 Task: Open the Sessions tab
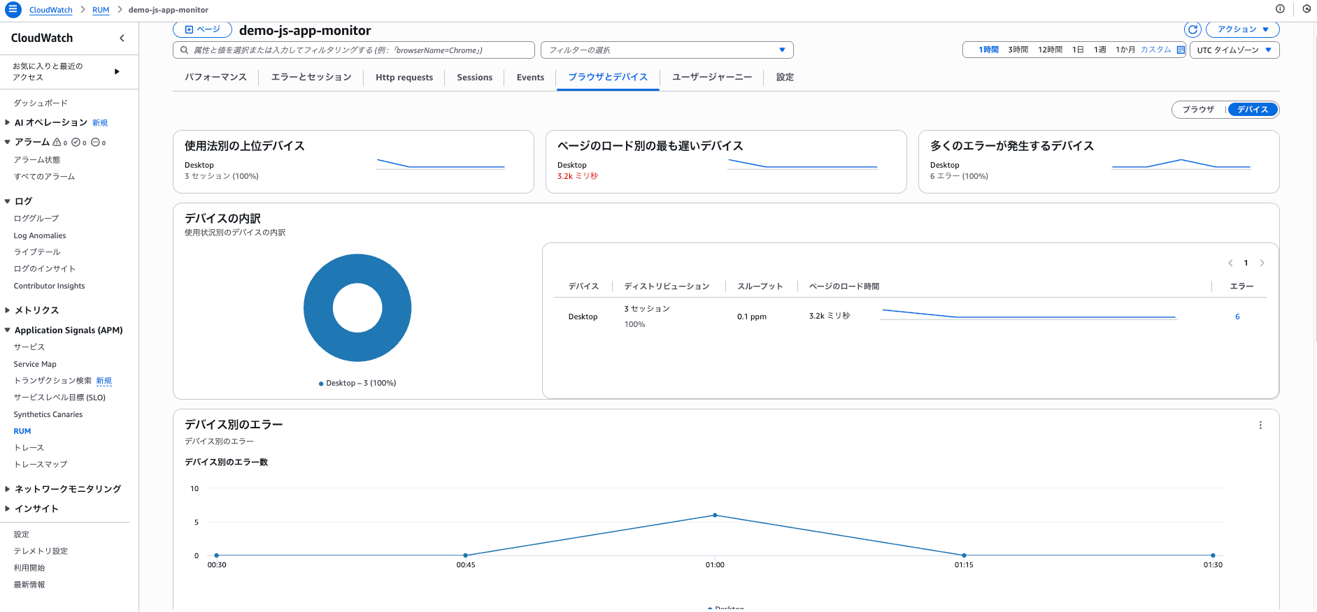(x=474, y=77)
